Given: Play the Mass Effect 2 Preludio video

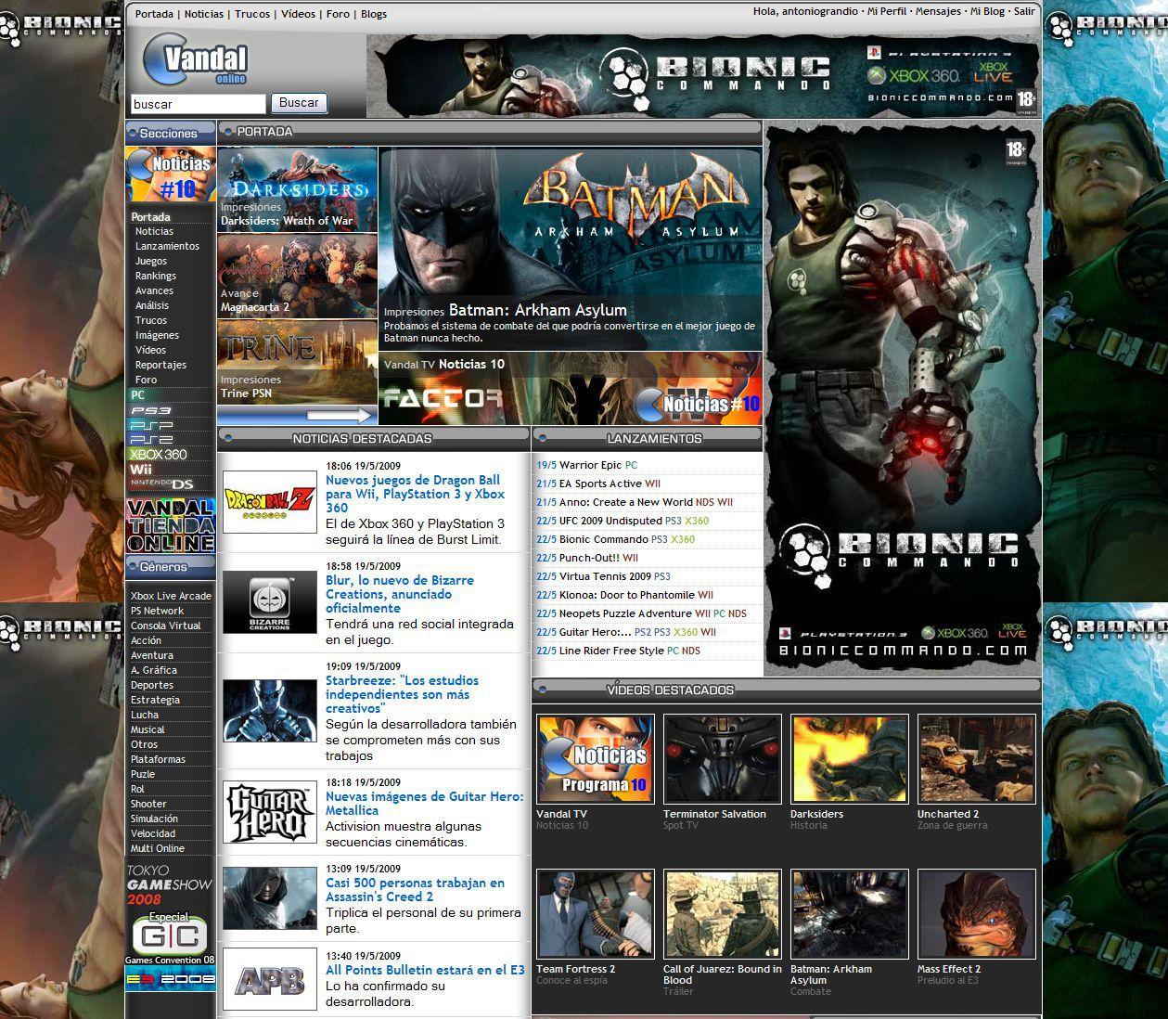Looking at the screenshot, I should [x=976, y=914].
